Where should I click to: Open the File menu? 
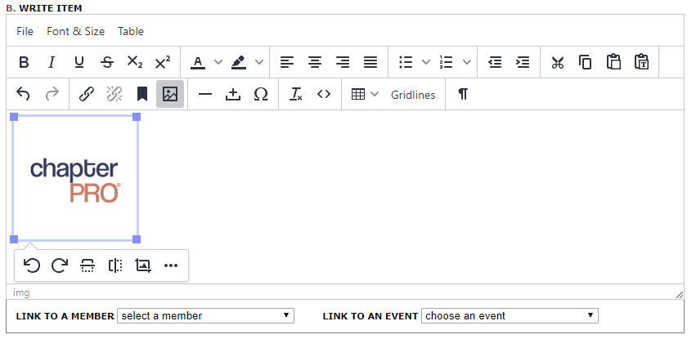pyautogui.click(x=25, y=31)
